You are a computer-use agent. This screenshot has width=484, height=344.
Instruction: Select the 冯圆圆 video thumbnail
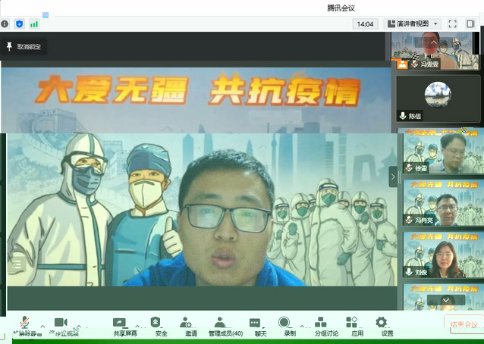tap(435, 51)
